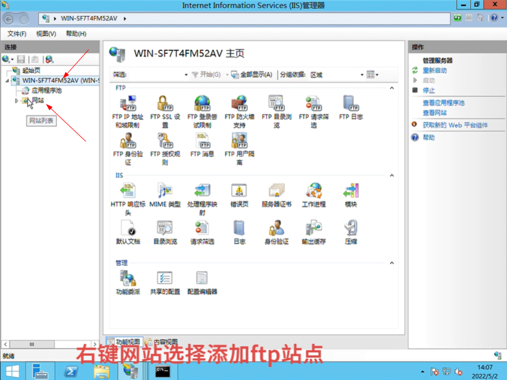The height and width of the screenshot is (380, 507).
Task: Open the 错误页 404 icon
Action: click(x=239, y=195)
